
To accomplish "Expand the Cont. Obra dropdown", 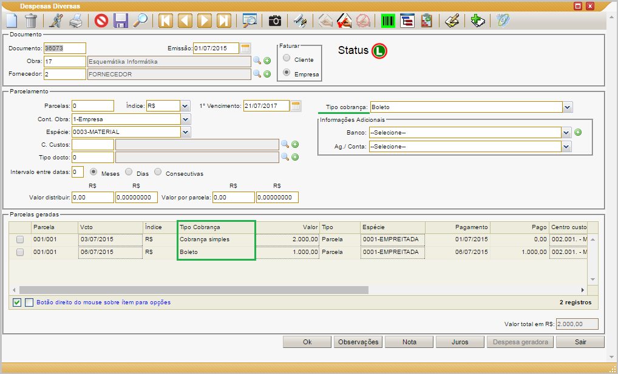I will point(186,119).
